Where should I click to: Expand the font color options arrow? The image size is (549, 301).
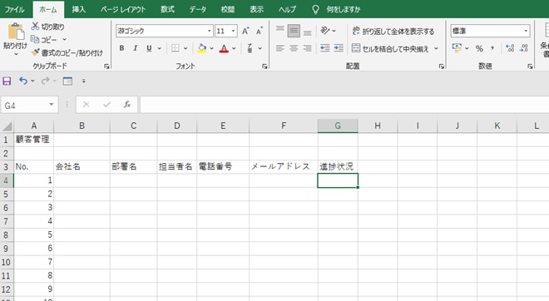click(234, 48)
